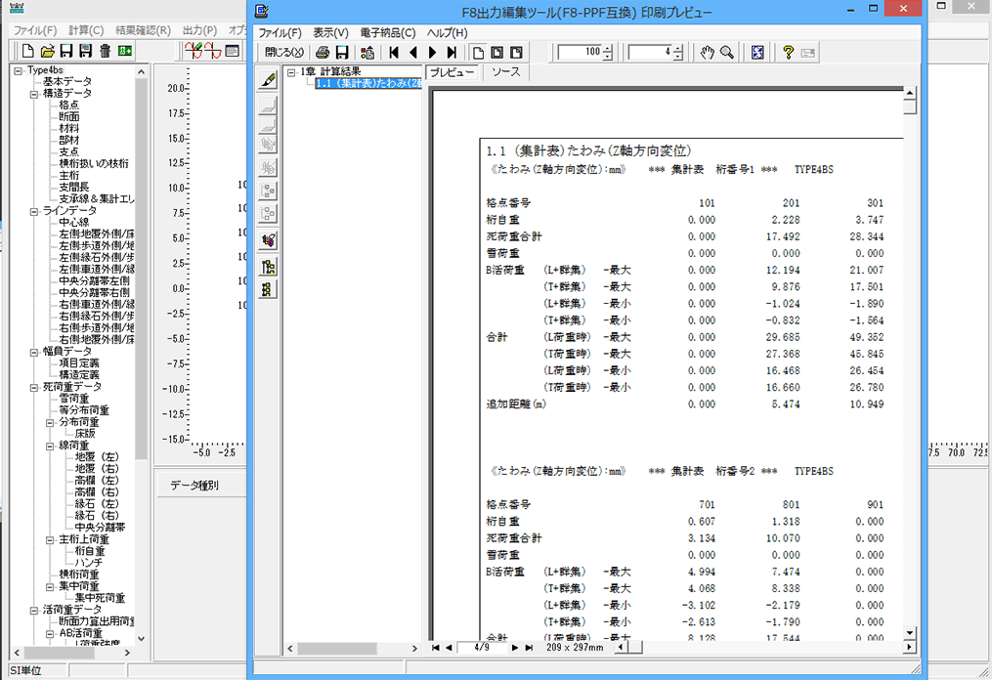The width and height of the screenshot is (992, 680).
Task: Select the second page layout icon
Action: (497, 53)
